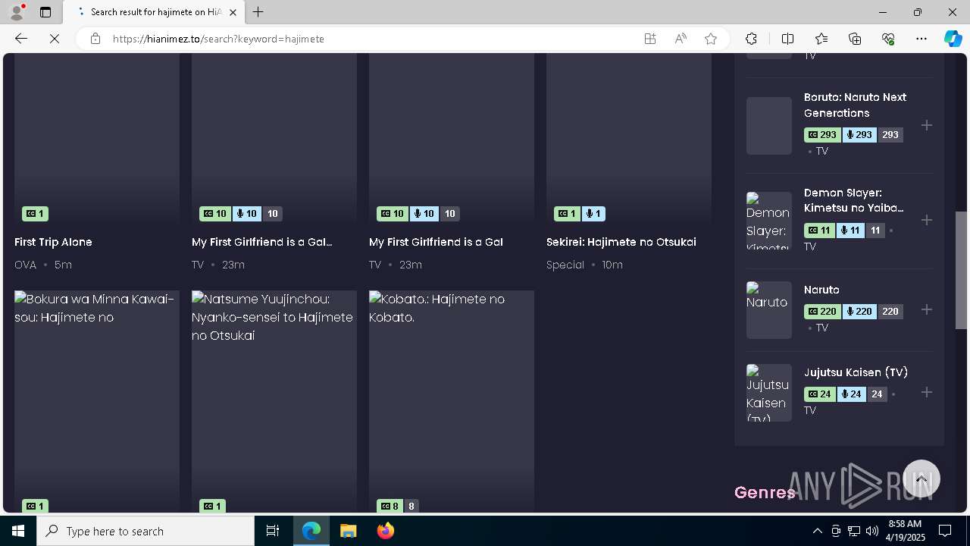Open the notifications center
This screenshot has width=970, height=546.
[945, 531]
